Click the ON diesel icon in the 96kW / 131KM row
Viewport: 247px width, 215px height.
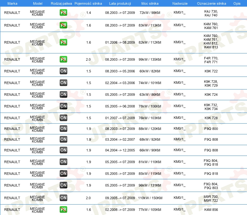pos(63,185)
